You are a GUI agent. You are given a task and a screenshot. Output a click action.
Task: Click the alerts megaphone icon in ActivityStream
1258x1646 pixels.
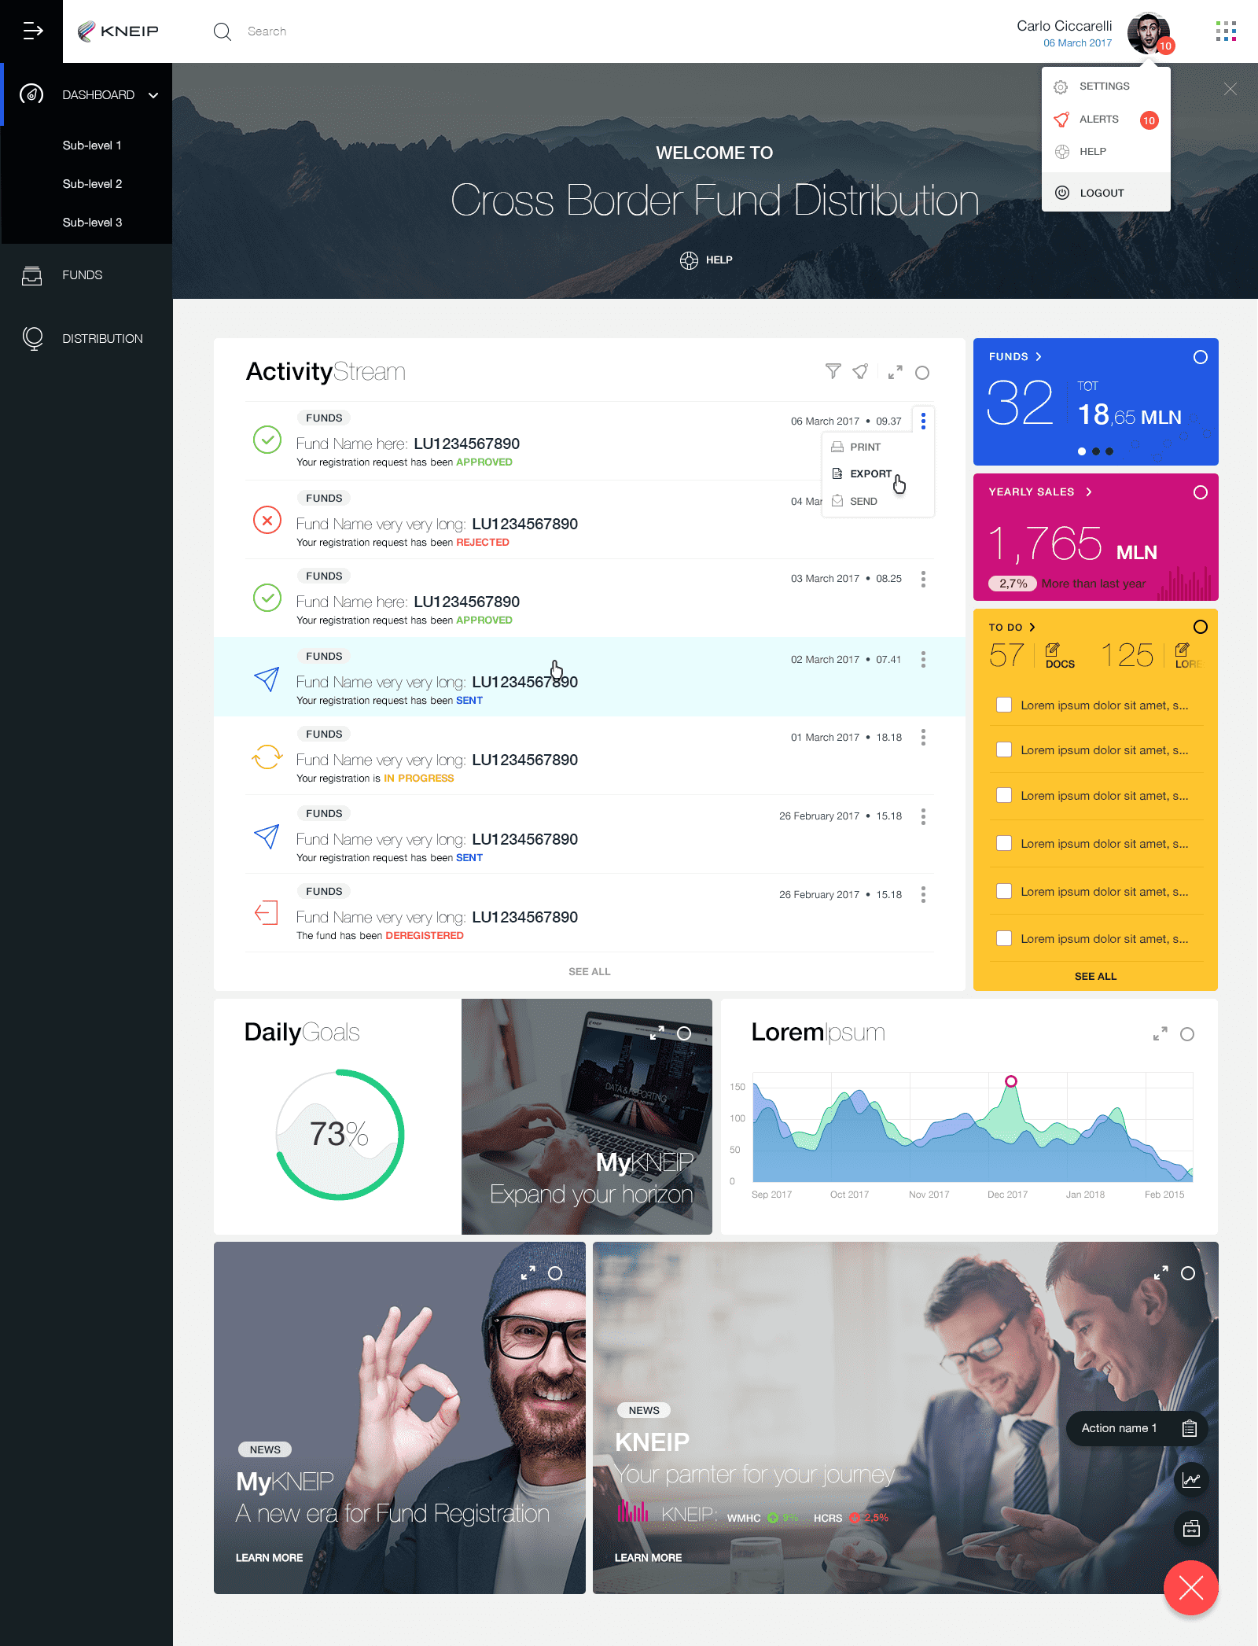click(x=861, y=371)
